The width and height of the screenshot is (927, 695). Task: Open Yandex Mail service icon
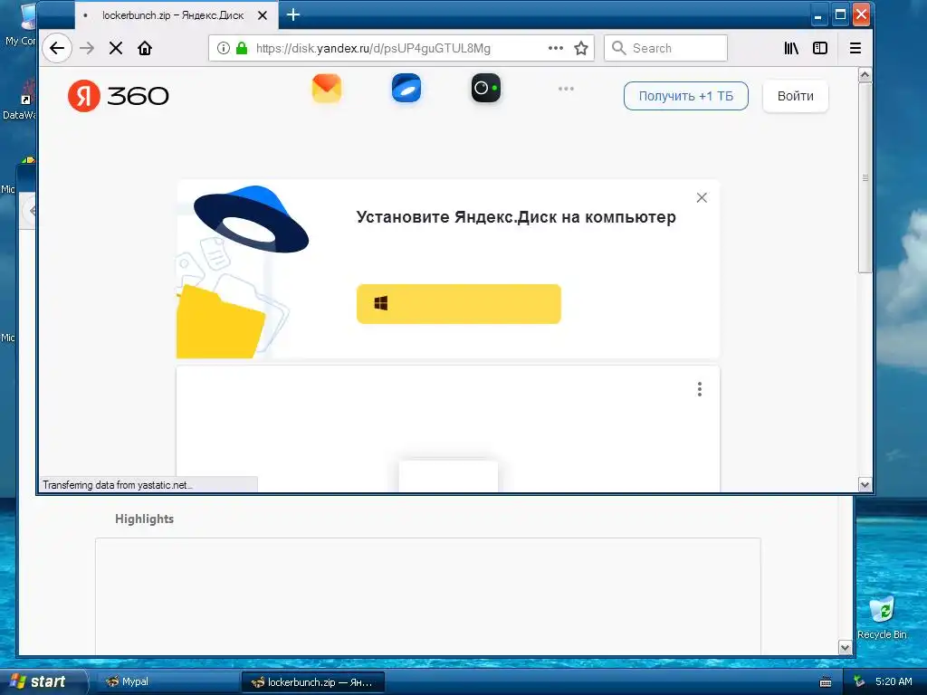pyautogui.click(x=326, y=88)
